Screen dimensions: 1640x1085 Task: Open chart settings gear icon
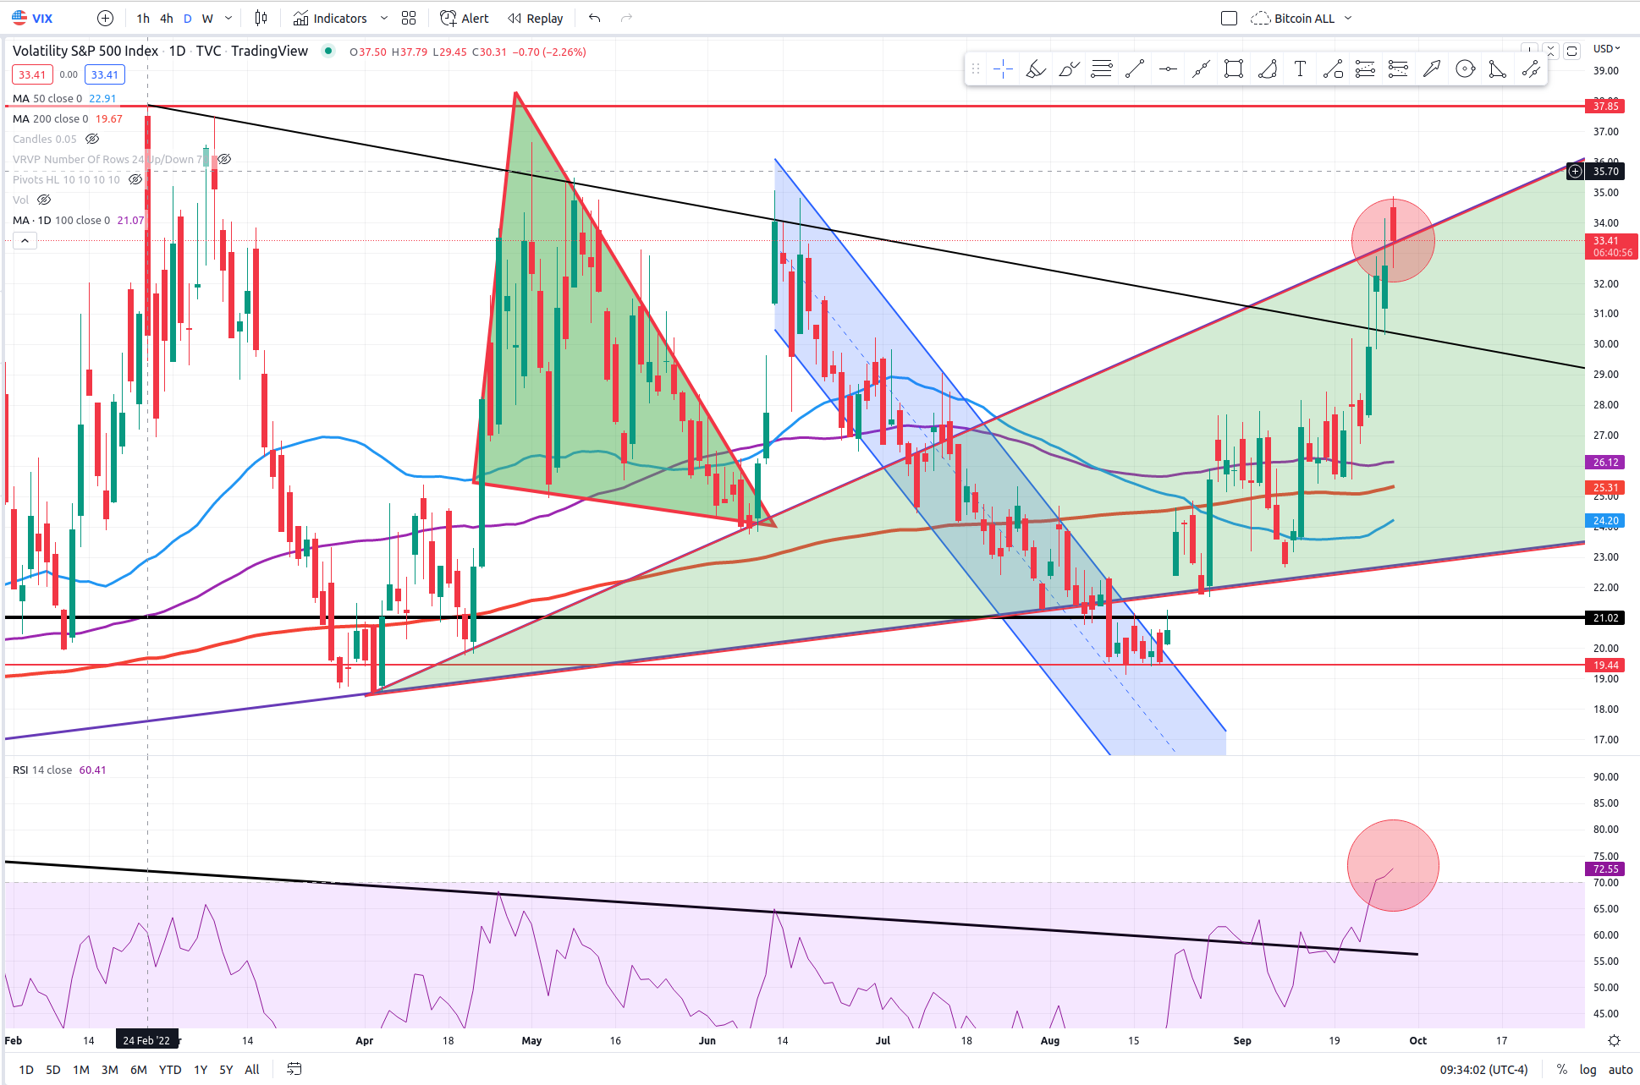[x=1614, y=1040]
